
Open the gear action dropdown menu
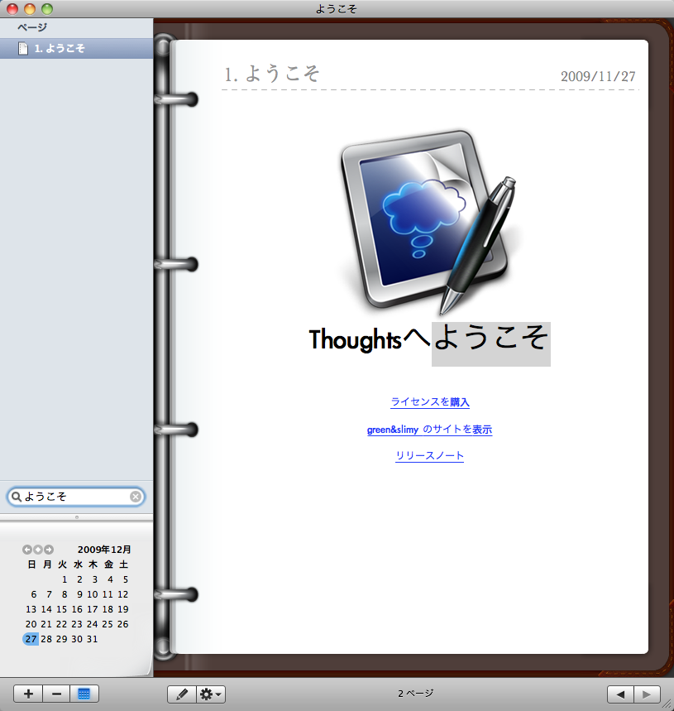211,694
